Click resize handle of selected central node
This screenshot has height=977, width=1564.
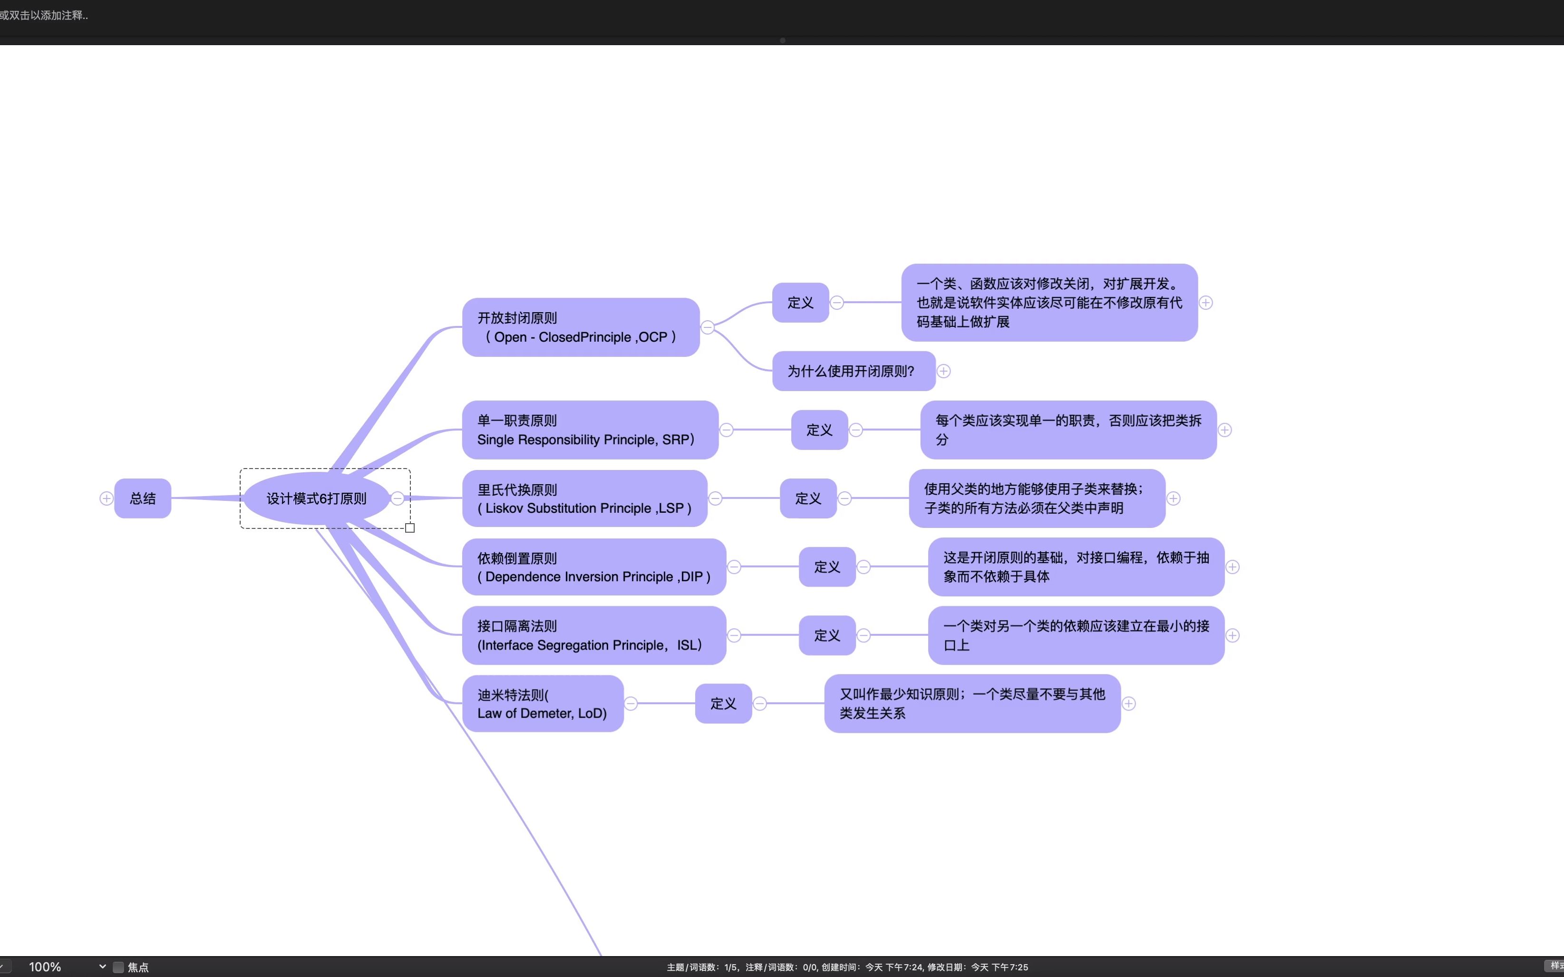click(410, 528)
